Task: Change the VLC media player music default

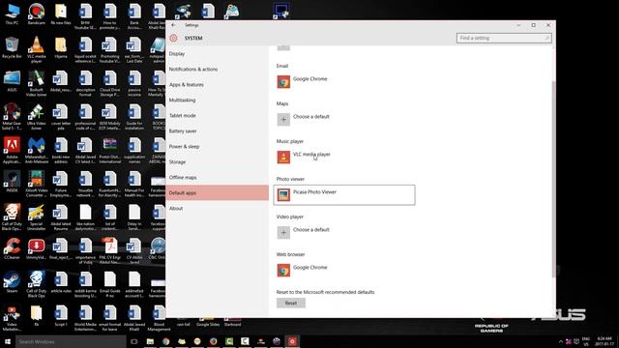Action: click(x=344, y=158)
